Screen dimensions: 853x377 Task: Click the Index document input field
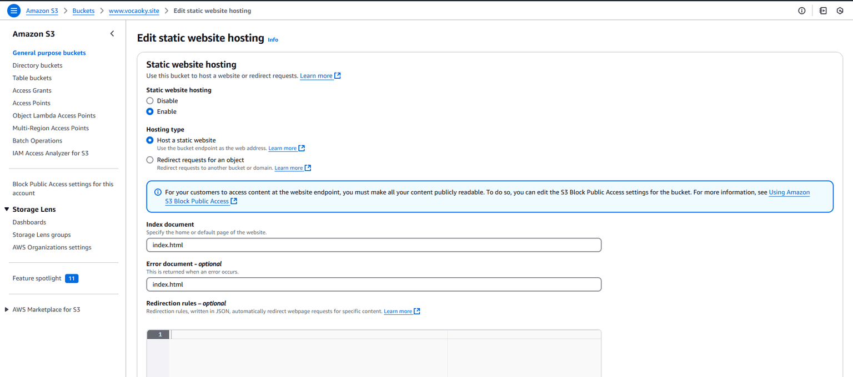374,245
